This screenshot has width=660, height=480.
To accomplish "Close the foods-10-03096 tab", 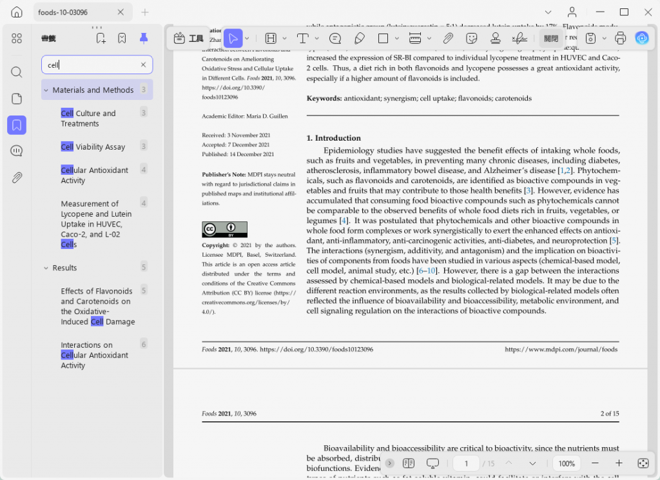I will click(x=121, y=12).
